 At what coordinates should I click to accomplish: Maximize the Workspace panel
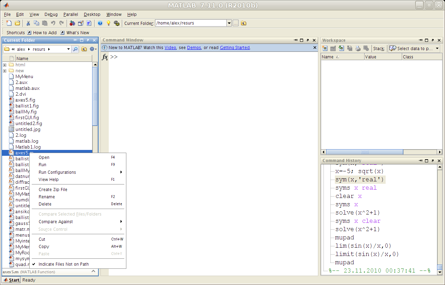(426, 40)
